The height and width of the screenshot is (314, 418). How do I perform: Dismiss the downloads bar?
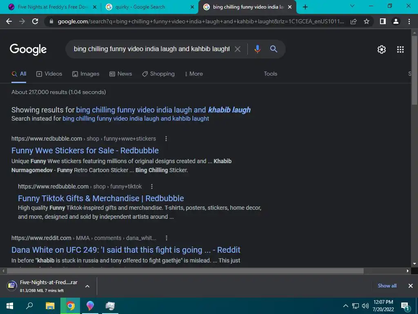(411, 286)
